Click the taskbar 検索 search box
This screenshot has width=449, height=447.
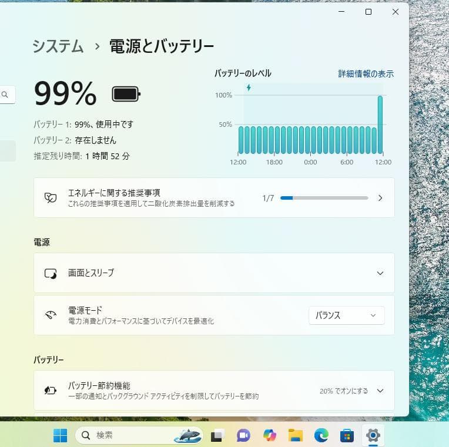point(139,435)
